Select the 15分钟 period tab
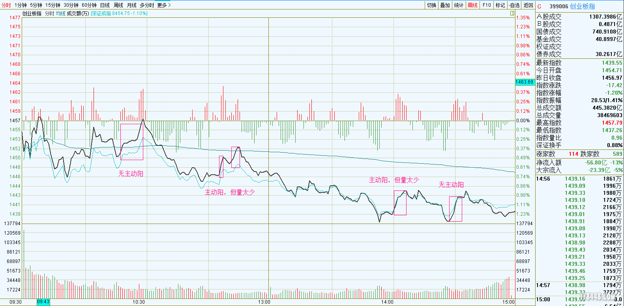Screen dimensions: 624x306 tap(53, 5)
